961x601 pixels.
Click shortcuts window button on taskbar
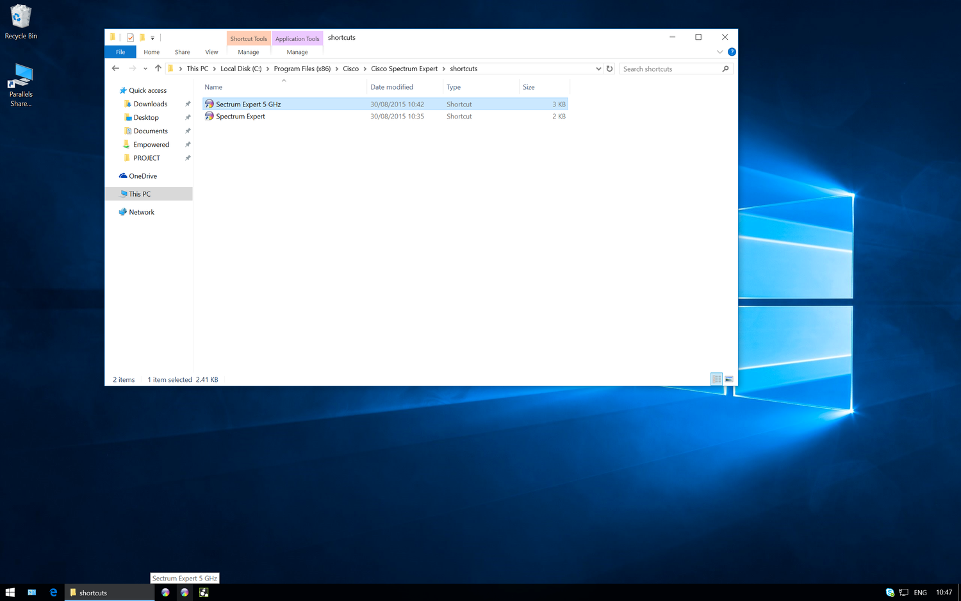110,593
